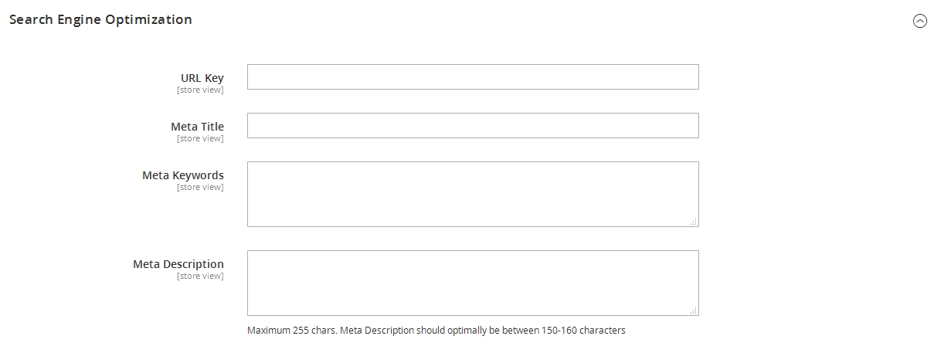This screenshot has height=353, width=934.
Task: Collapse the Search Engine Optimization section icon
Action: (919, 22)
